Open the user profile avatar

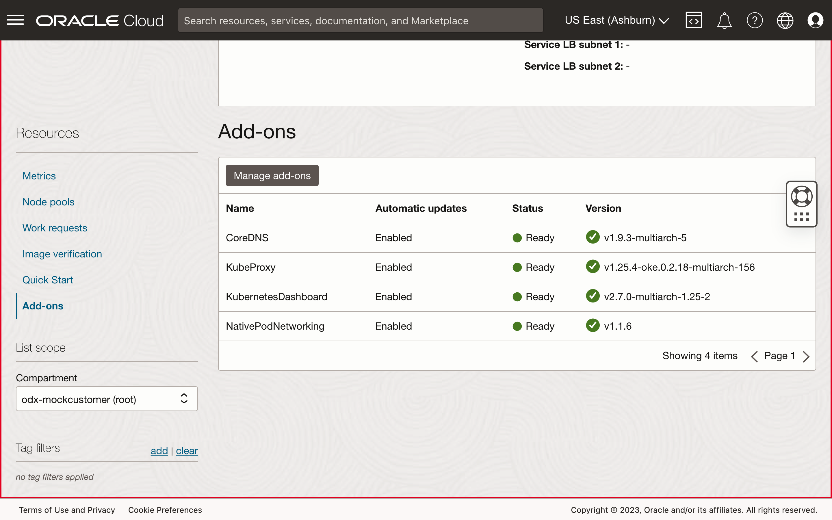point(816,20)
